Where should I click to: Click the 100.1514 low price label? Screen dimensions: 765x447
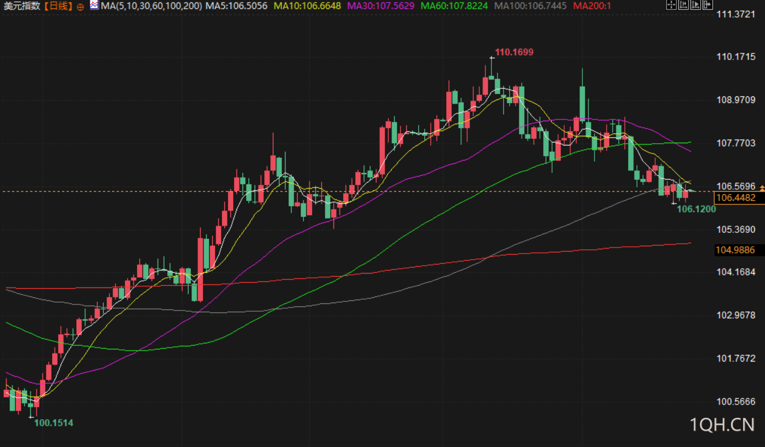(x=53, y=423)
